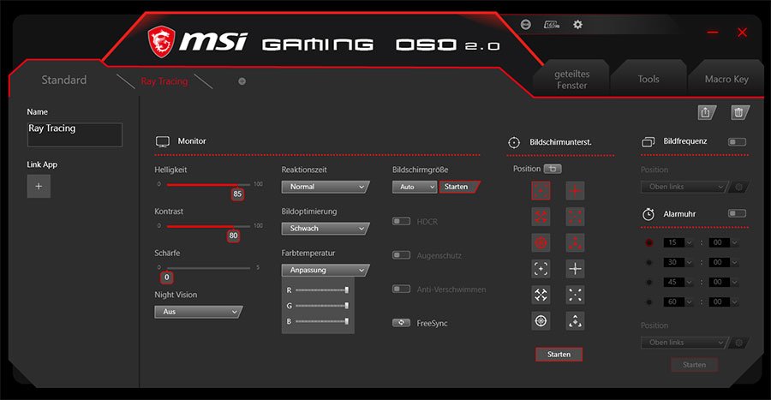Viewport: 771px width, 400px height.
Task: Click the R color channel slider
Action: (322, 290)
